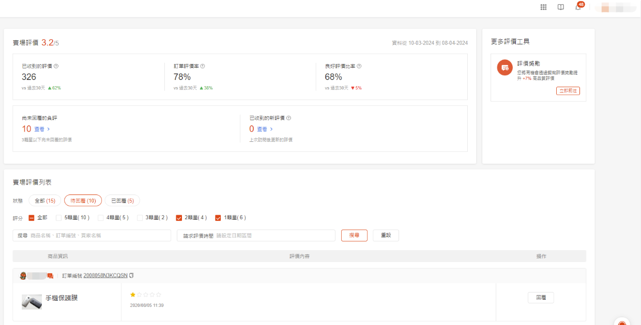This screenshot has width=641, height=325.
Task: Click the 評價獎勵 coupon icon
Action: [x=505, y=68]
